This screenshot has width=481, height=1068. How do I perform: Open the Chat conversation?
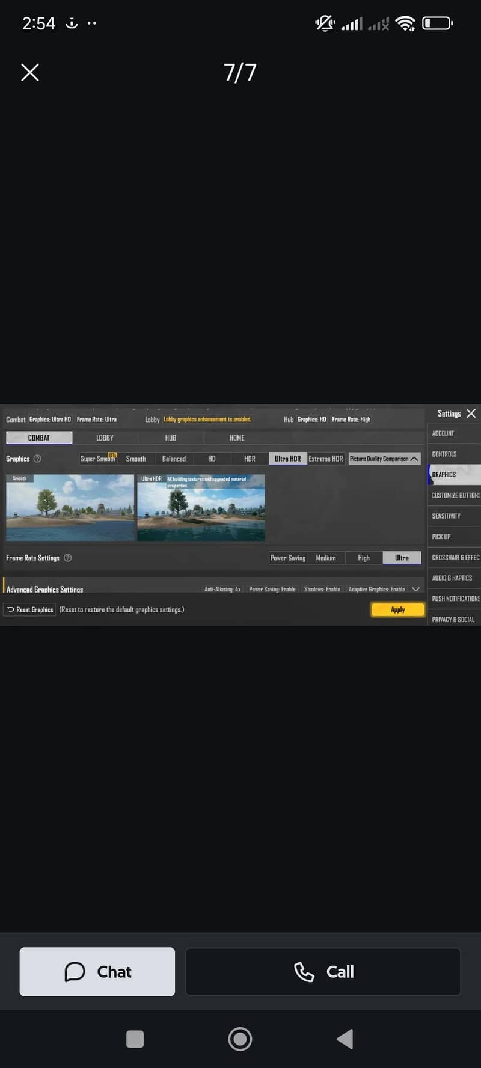pos(97,972)
